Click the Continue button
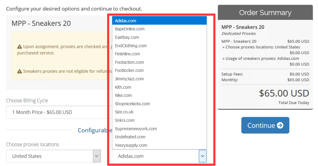 pos(265,125)
